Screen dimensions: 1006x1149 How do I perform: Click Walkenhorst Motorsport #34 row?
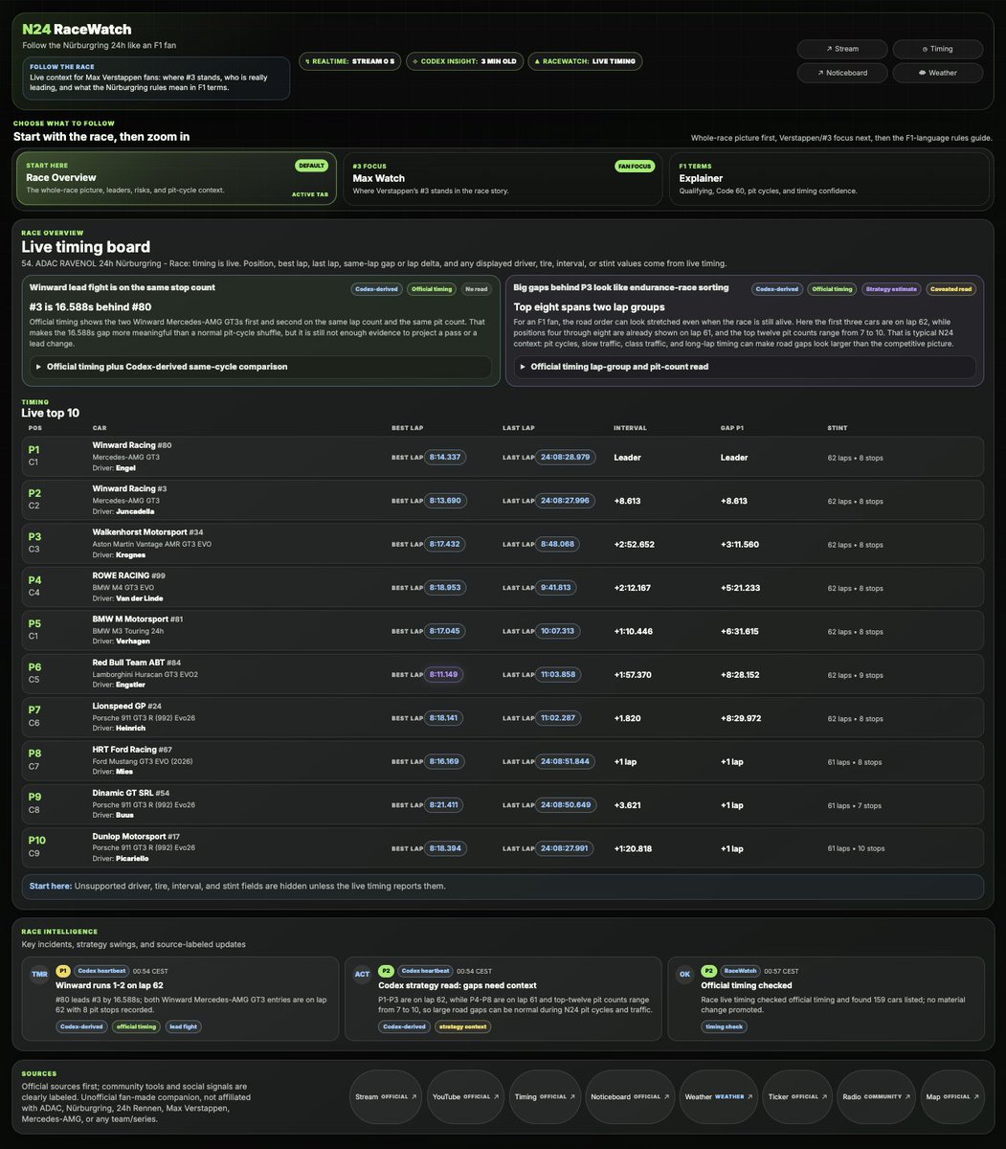(x=503, y=544)
